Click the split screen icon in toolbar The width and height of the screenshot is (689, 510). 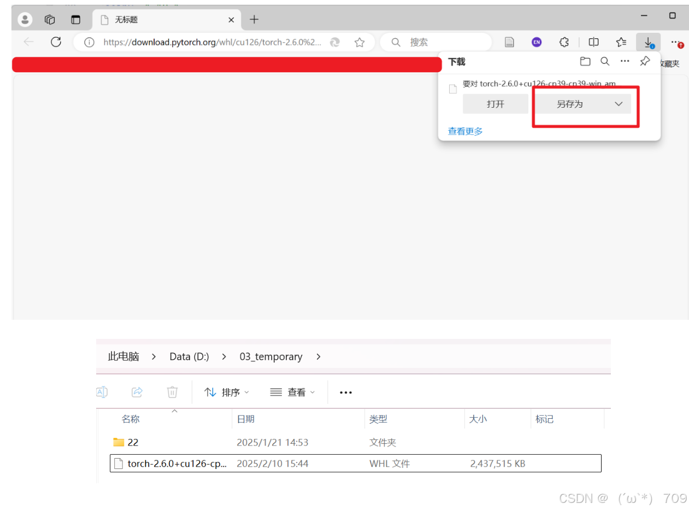click(x=593, y=42)
